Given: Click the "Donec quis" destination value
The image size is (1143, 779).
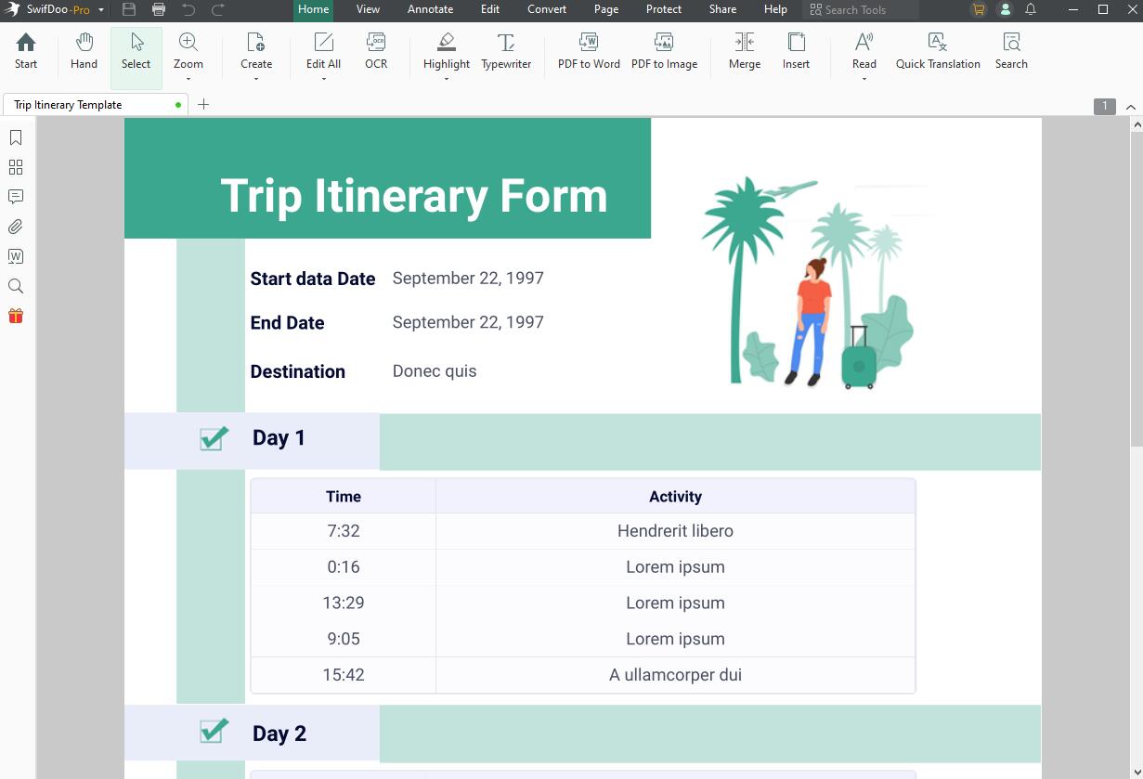Looking at the screenshot, I should 435,370.
